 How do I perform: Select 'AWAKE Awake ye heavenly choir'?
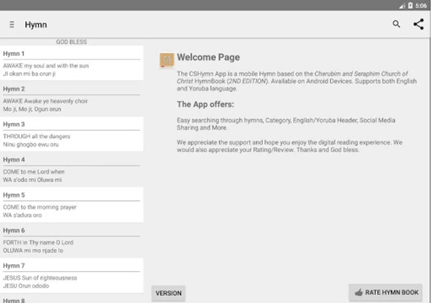coord(45,101)
